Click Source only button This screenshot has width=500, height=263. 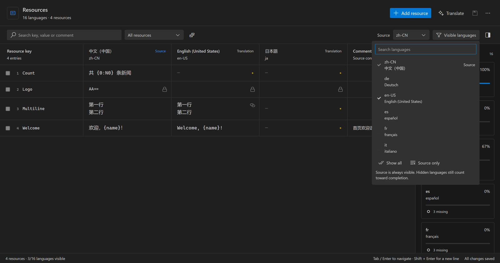(x=425, y=163)
